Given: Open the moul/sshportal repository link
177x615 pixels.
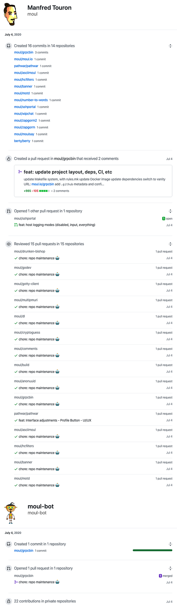Looking at the screenshot, I should click(25, 107).
